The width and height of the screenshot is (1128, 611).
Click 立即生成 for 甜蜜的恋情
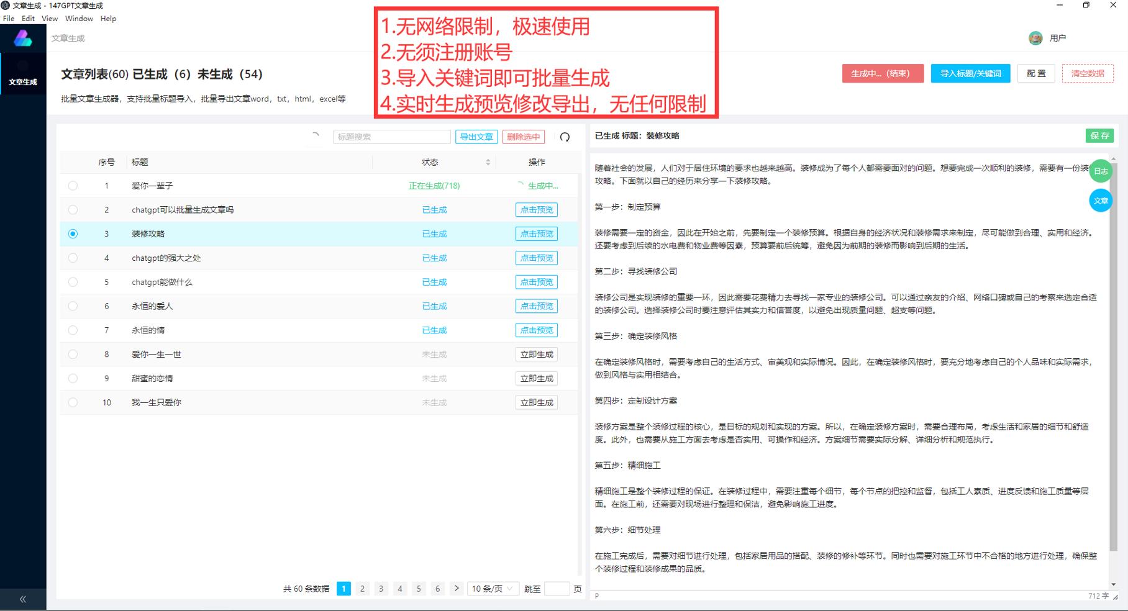pyautogui.click(x=536, y=378)
